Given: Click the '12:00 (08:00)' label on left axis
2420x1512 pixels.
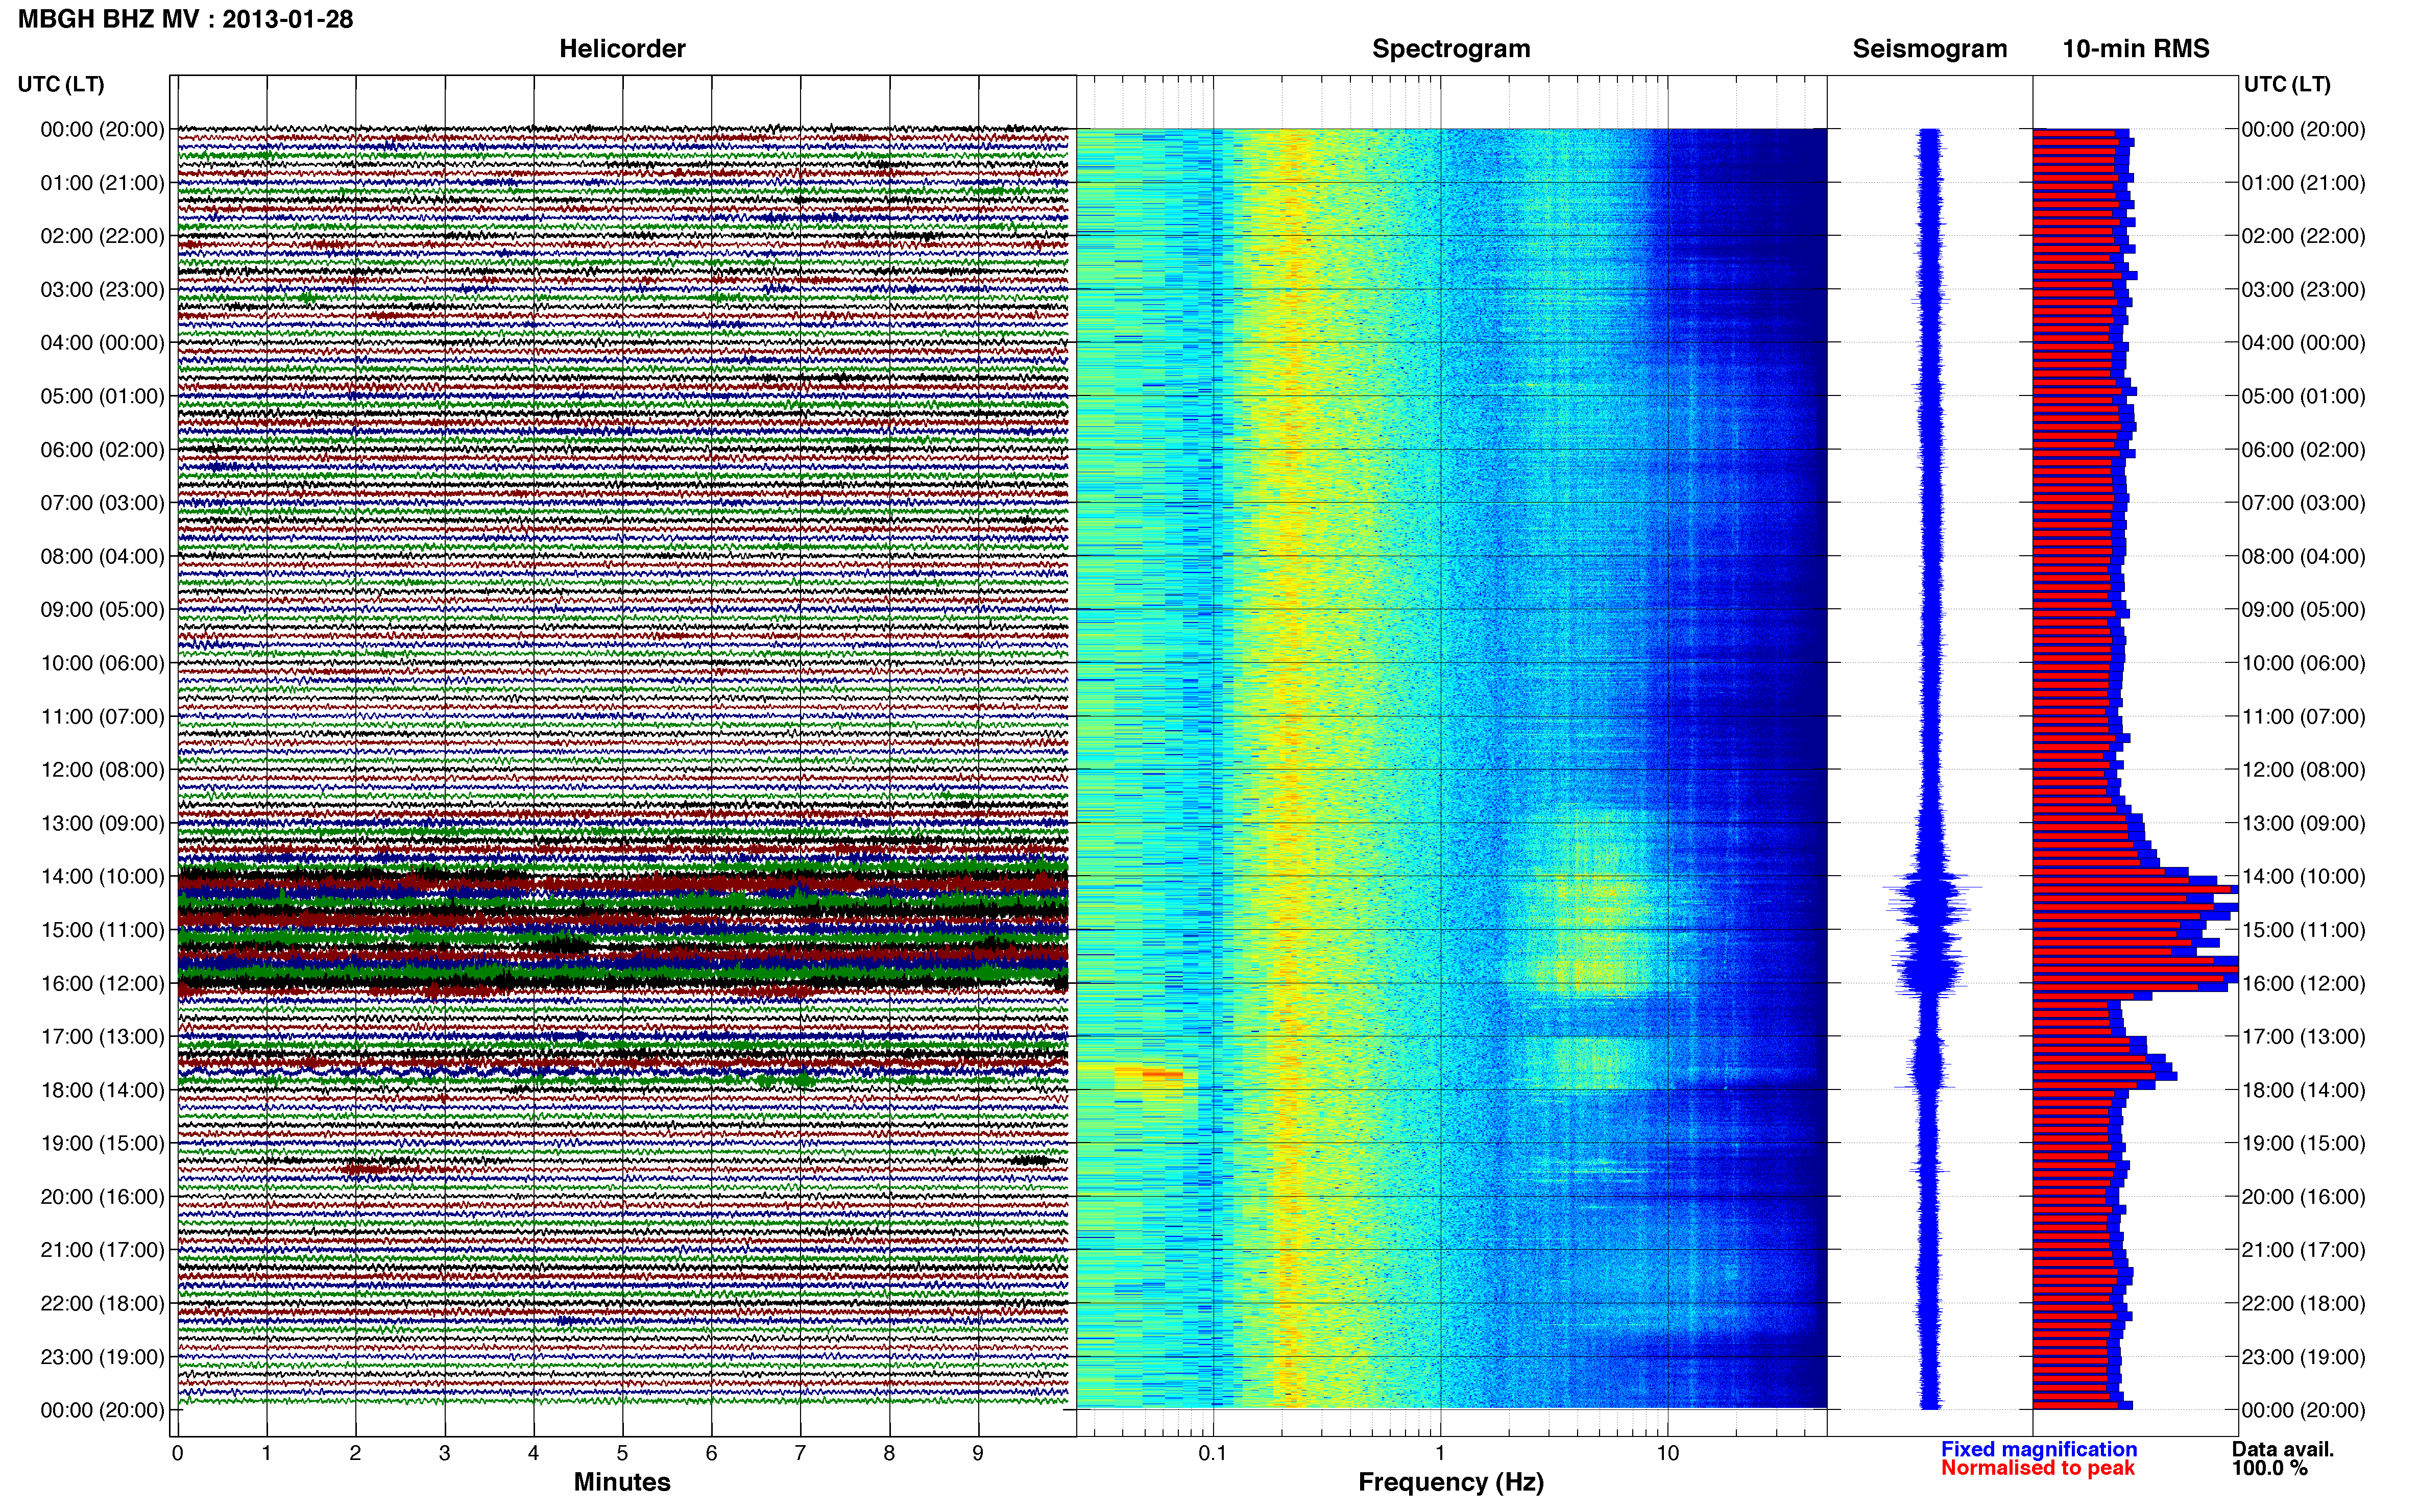Looking at the screenshot, I should (102, 770).
